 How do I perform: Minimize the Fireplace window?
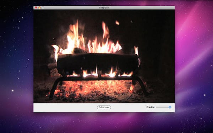[x=39, y=7]
